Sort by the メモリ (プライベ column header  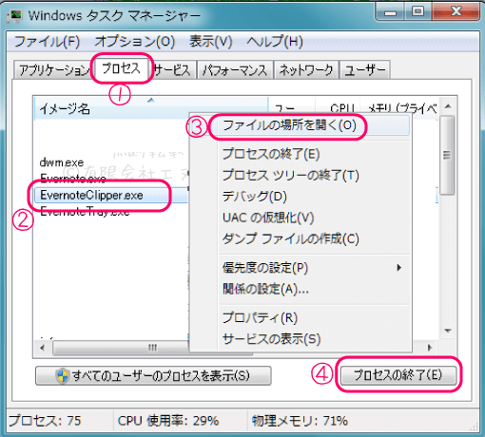(401, 106)
